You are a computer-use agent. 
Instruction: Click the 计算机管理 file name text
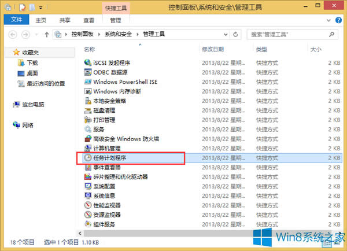coord(107,148)
